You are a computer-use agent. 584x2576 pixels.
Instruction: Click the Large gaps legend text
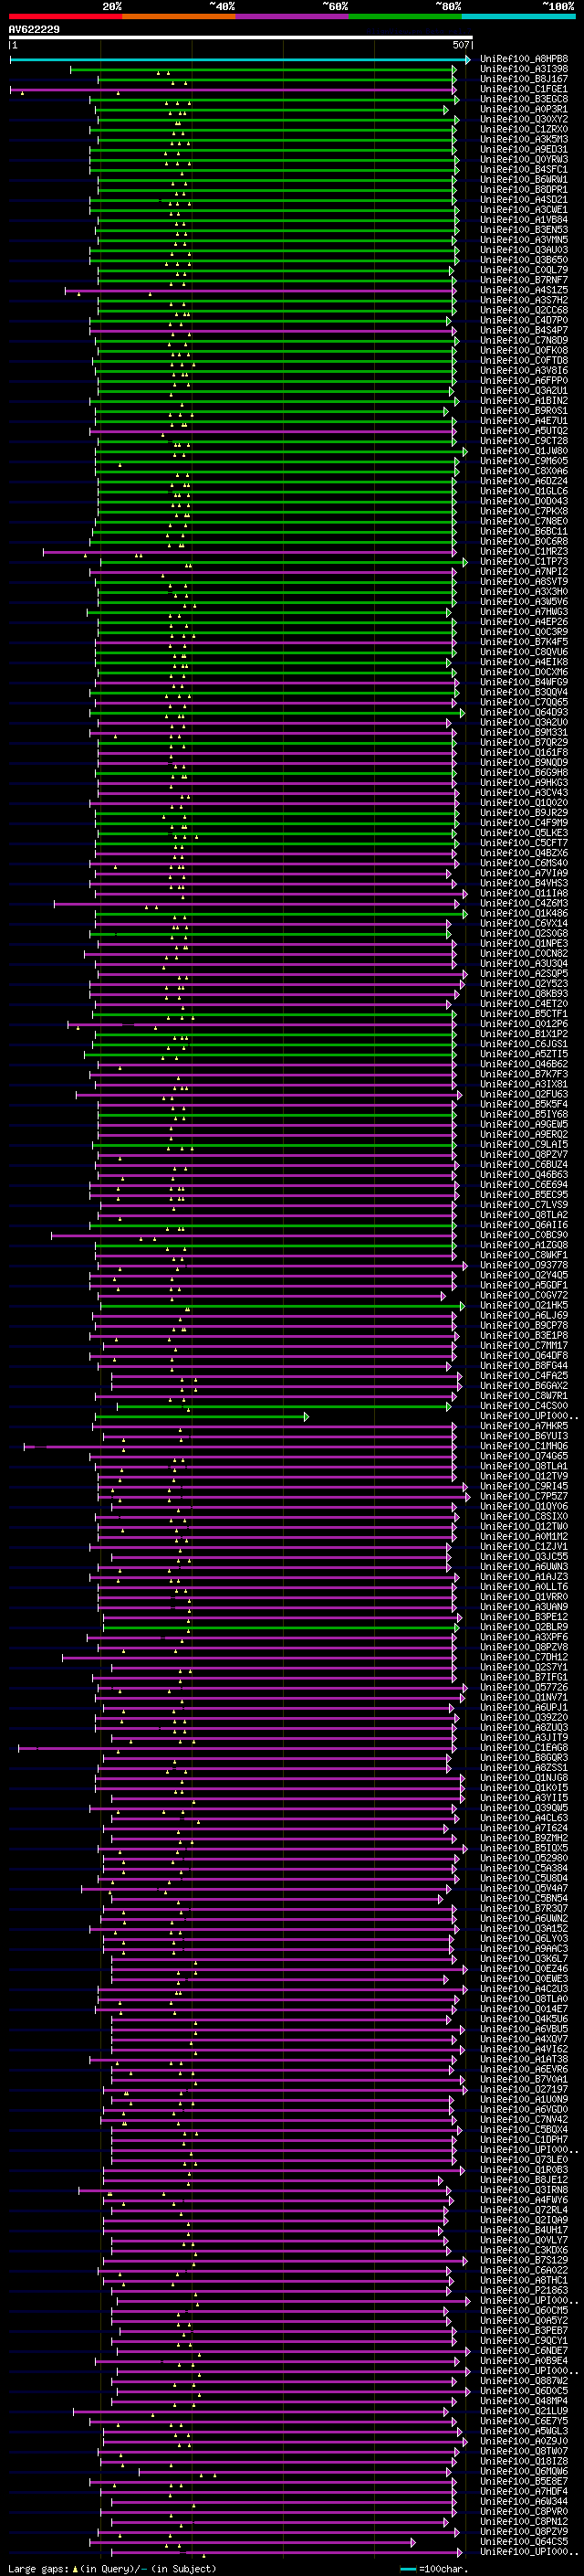click(112, 2568)
